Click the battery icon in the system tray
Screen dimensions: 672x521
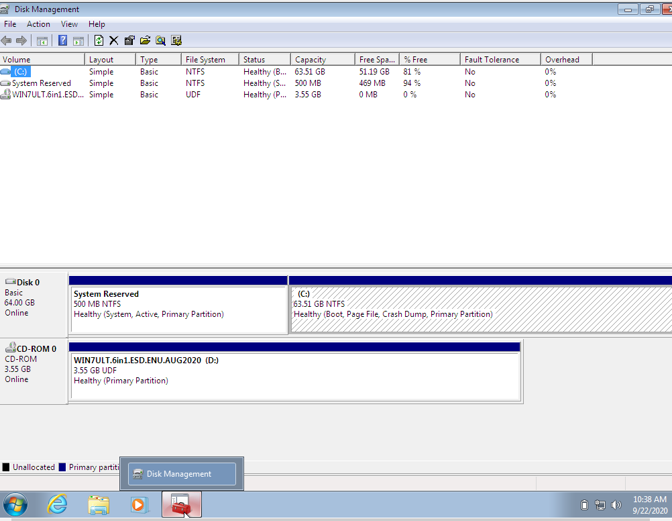coord(585,504)
